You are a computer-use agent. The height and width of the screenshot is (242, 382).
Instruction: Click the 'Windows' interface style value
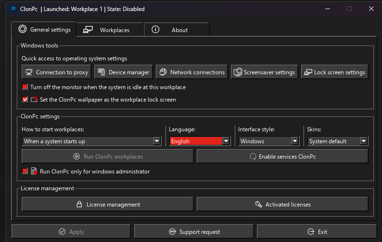252,141
